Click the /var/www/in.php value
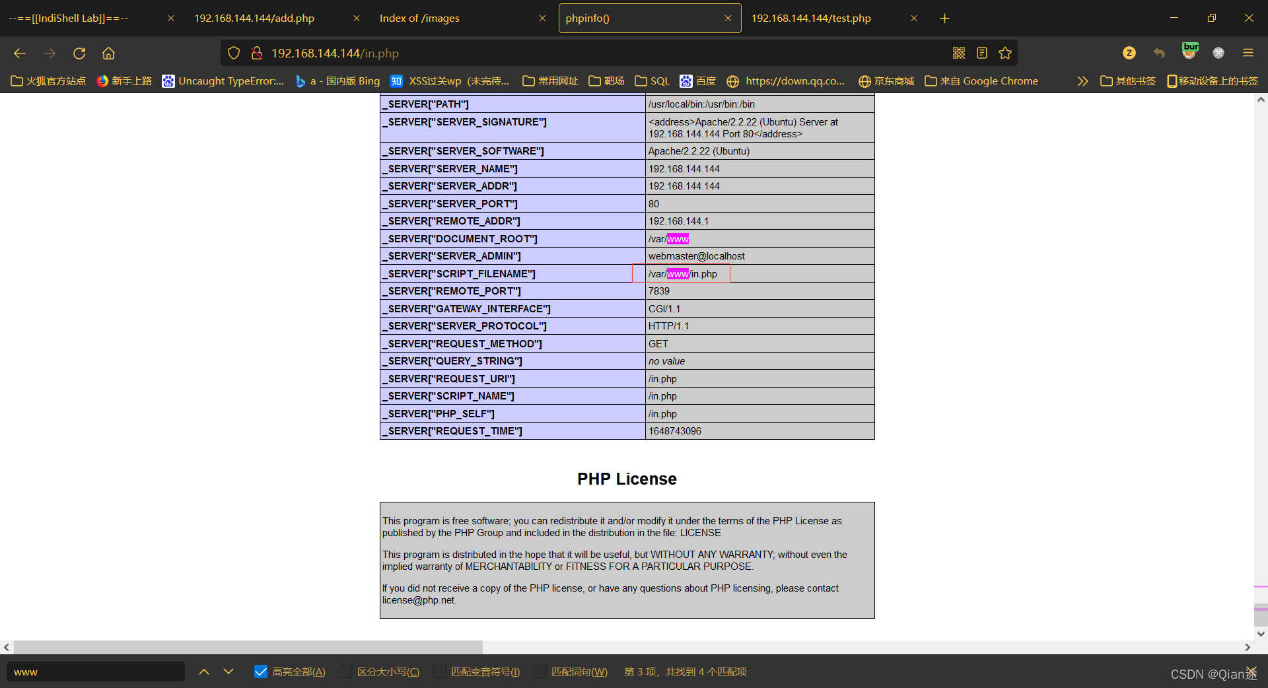This screenshot has height=688, width=1268. pyautogui.click(x=682, y=273)
